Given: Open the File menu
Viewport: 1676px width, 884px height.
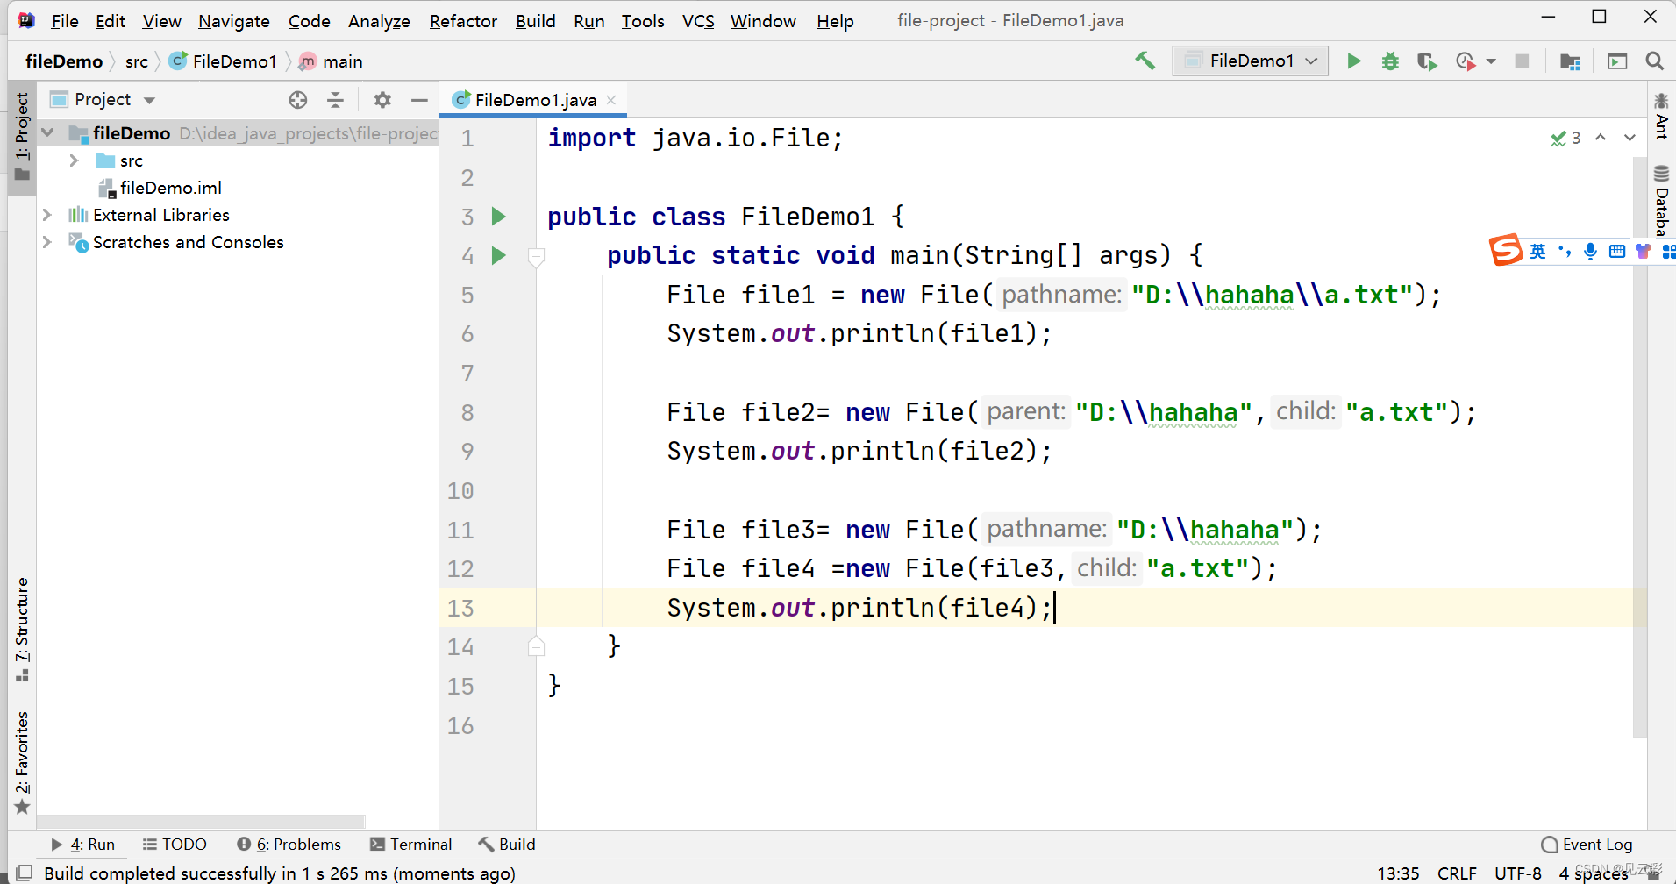Looking at the screenshot, I should pos(65,21).
